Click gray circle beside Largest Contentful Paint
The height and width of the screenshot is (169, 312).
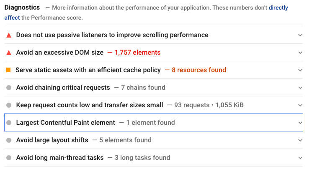9,123
